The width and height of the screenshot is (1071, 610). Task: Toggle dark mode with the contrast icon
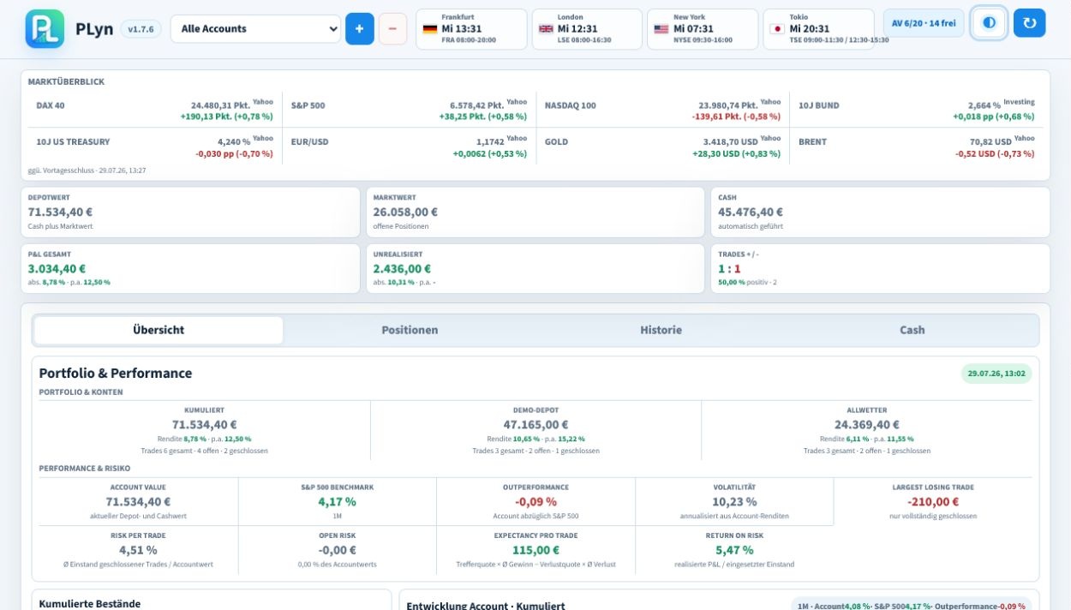pos(989,23)
